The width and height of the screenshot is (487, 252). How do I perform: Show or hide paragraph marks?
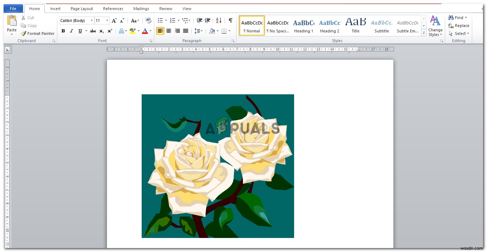[x=231, y=21]
